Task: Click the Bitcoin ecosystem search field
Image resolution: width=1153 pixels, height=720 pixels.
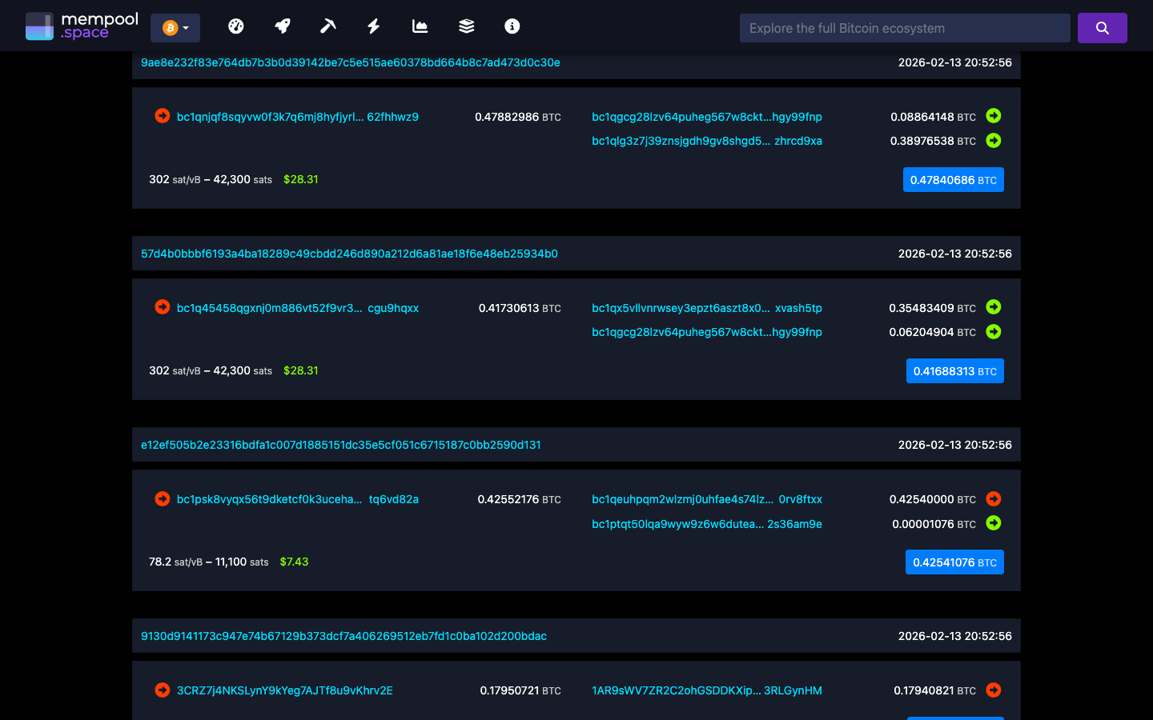Action: pyautogui.click(x=904, y=27)
